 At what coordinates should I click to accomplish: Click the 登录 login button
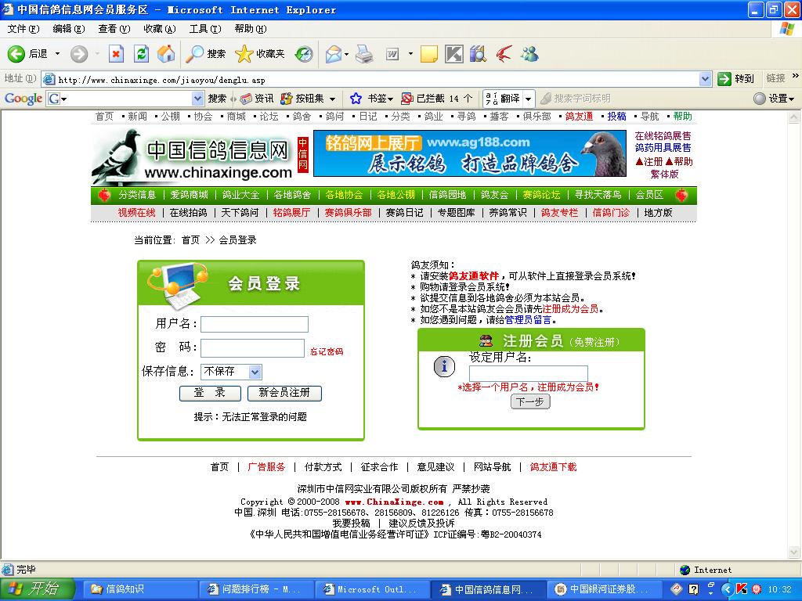click(x=209, y=393)
